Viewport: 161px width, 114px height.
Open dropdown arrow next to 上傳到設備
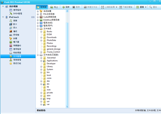click(116, 7)
